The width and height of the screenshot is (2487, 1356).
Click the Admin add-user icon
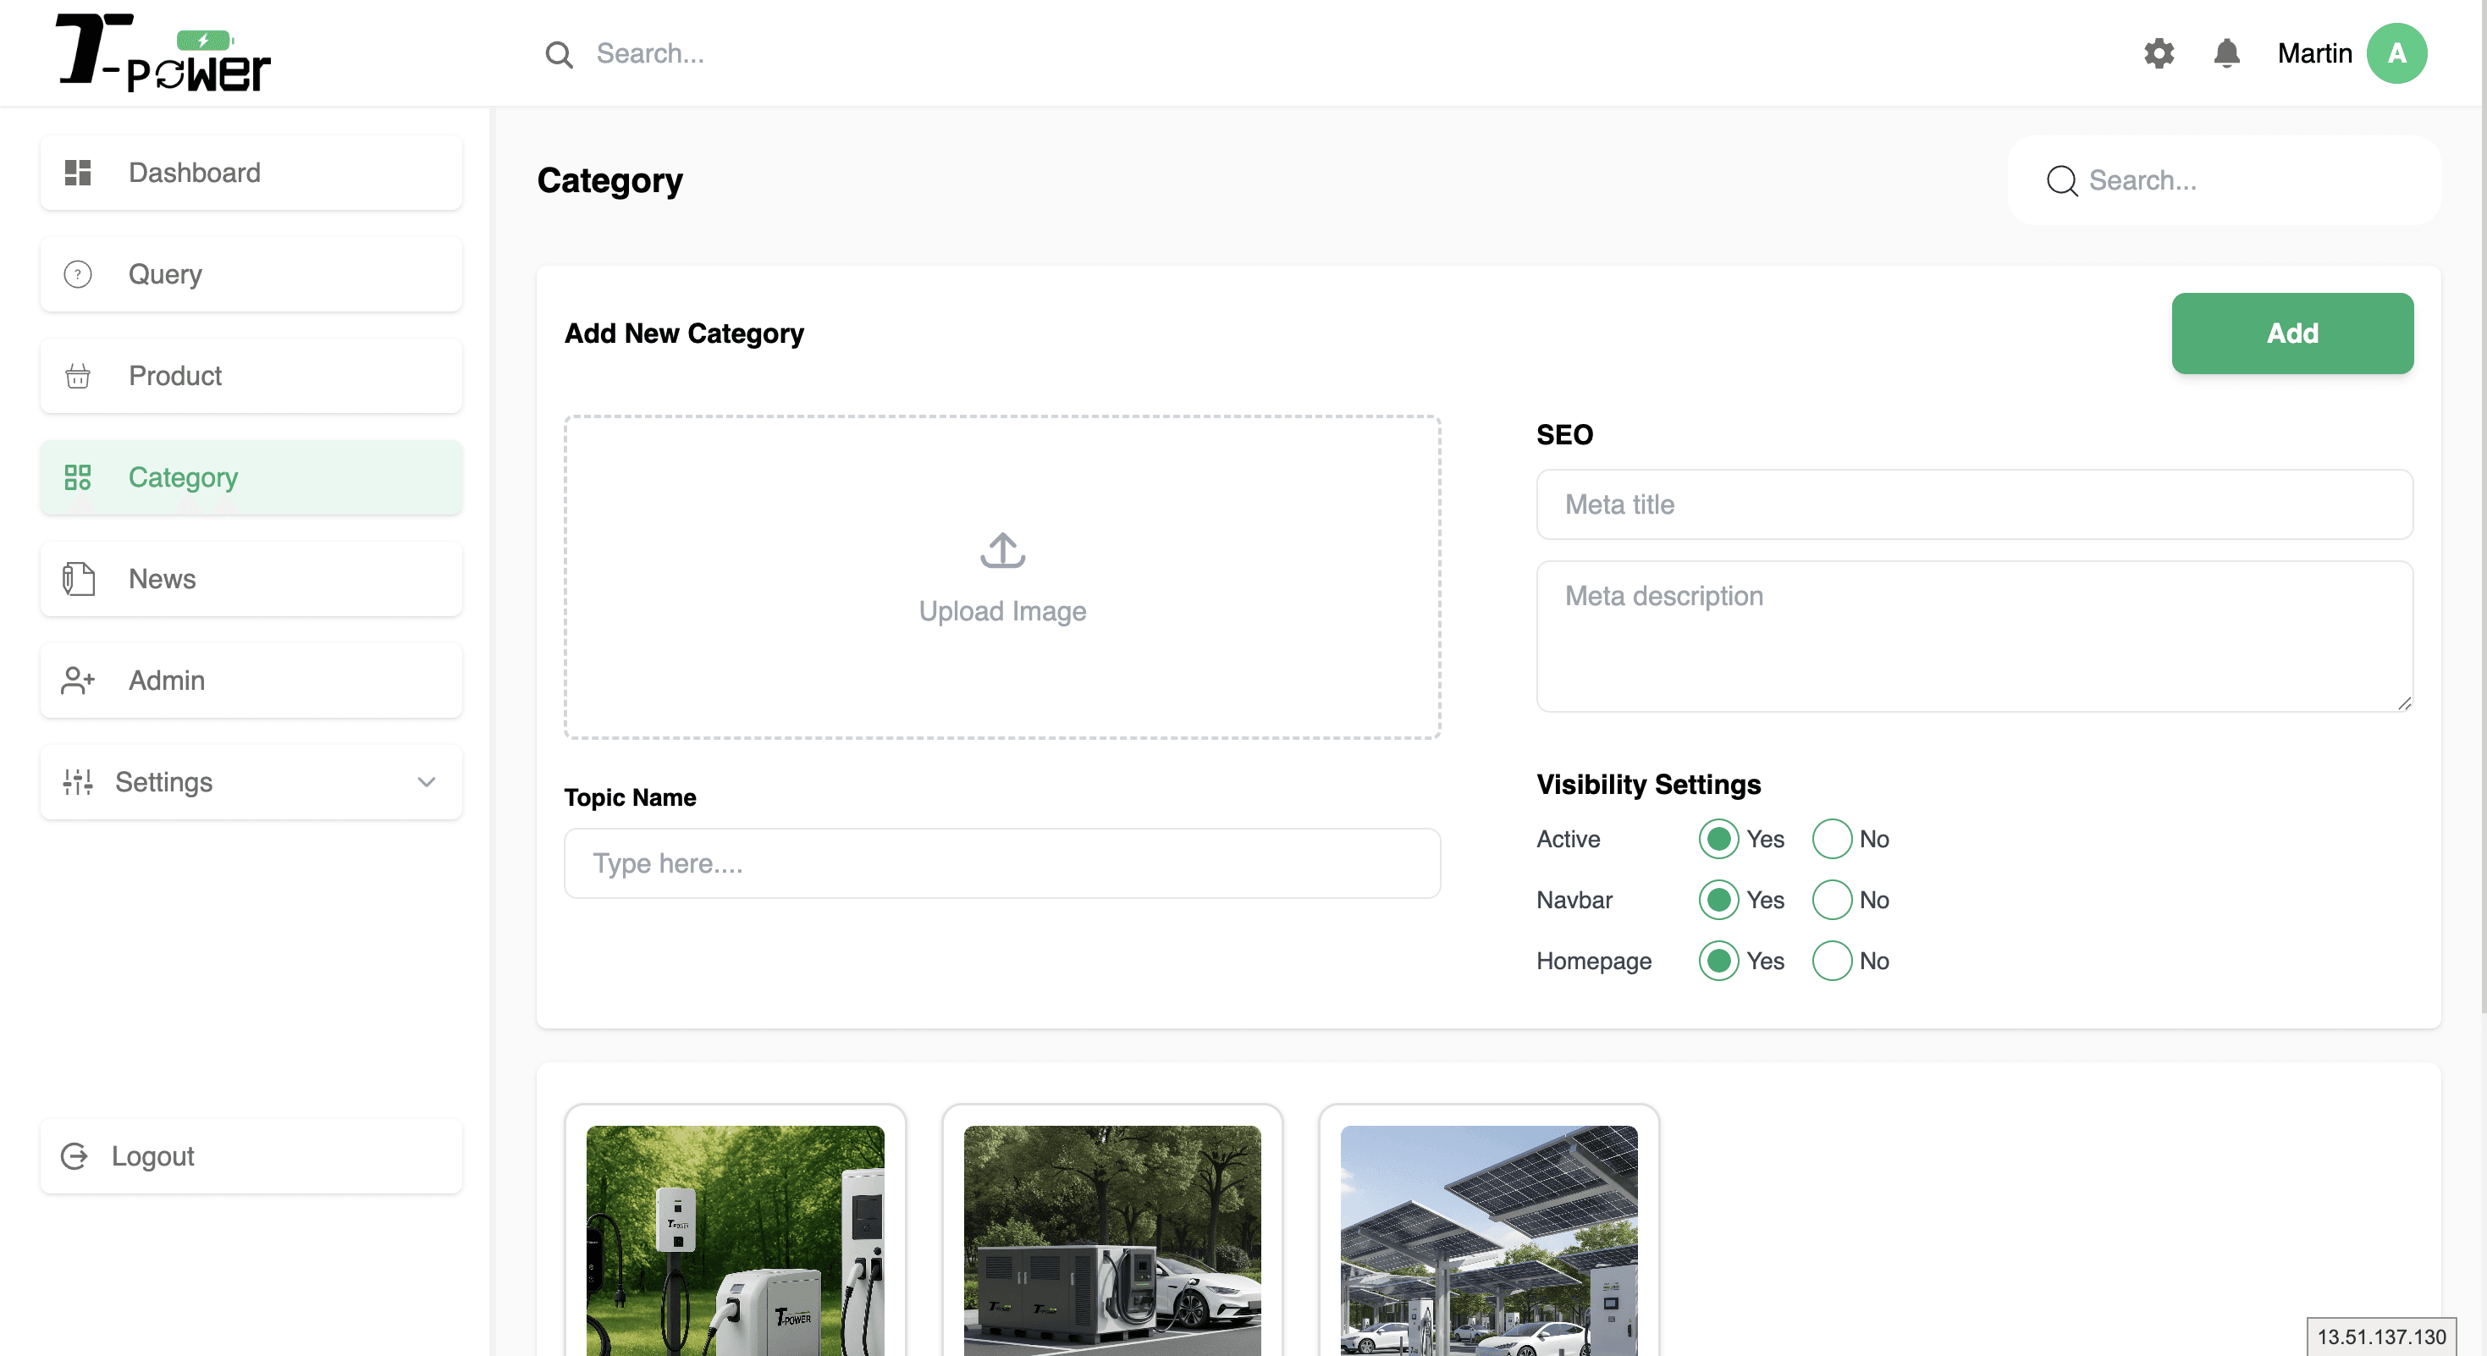(x=77, y=681)
